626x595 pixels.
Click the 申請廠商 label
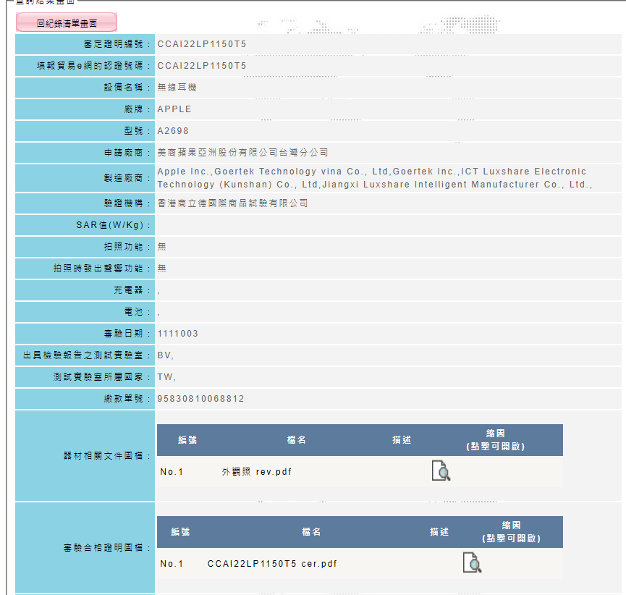pos(127,153)
